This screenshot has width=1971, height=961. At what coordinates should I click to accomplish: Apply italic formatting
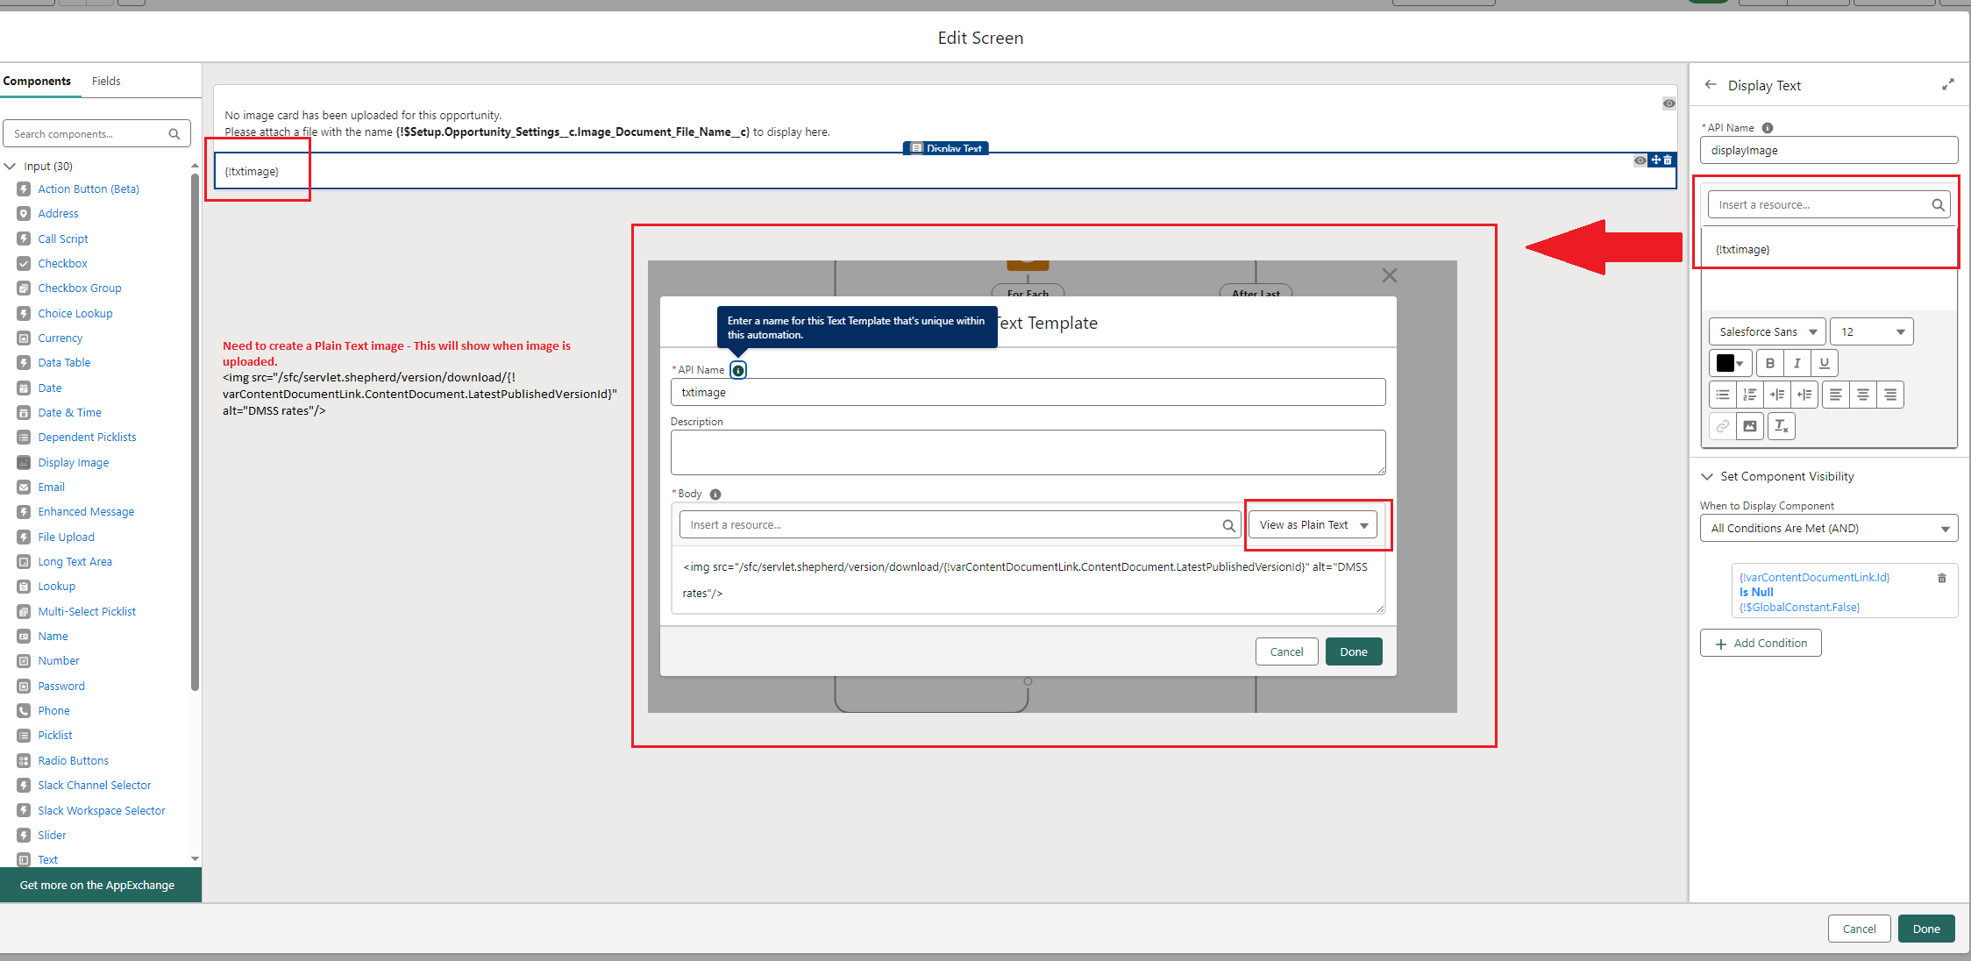1797,363
